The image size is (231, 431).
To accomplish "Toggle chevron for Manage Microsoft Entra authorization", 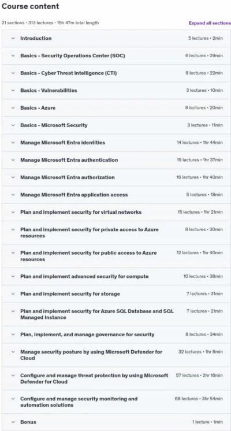I will [x=13, y=177].
